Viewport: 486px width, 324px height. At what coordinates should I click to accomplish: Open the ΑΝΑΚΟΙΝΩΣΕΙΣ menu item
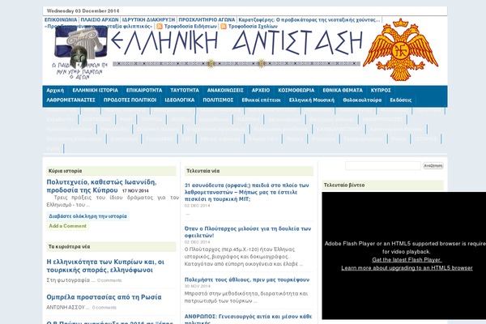(x=225, y=90)
